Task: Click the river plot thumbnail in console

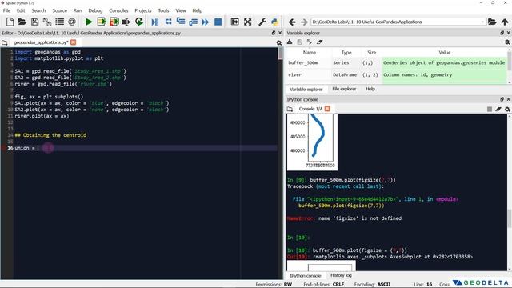Action: (312, 142)
